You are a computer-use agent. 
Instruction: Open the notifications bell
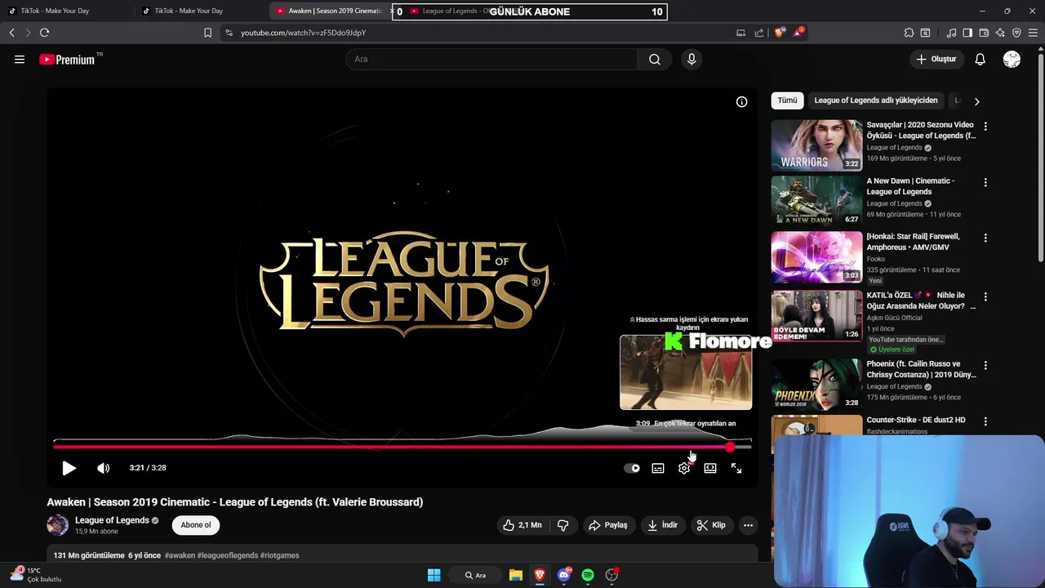(981, 59)
